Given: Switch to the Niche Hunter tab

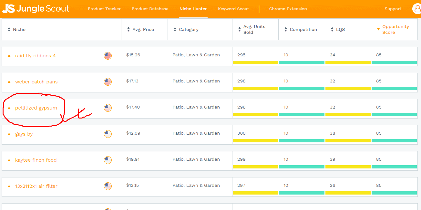Looking at the screenshot, I should coord(193,9).
